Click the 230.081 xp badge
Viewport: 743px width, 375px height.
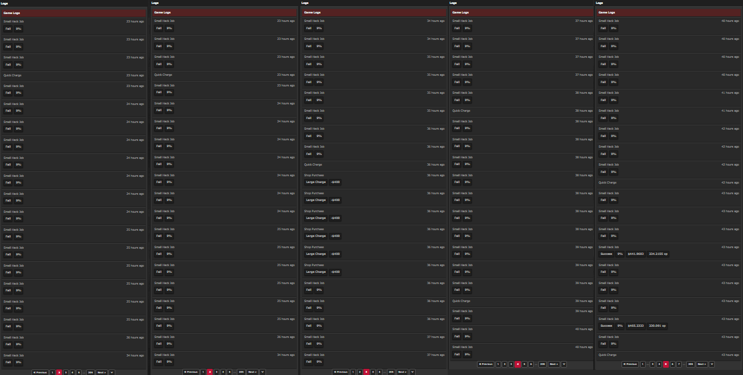point(657,326)
